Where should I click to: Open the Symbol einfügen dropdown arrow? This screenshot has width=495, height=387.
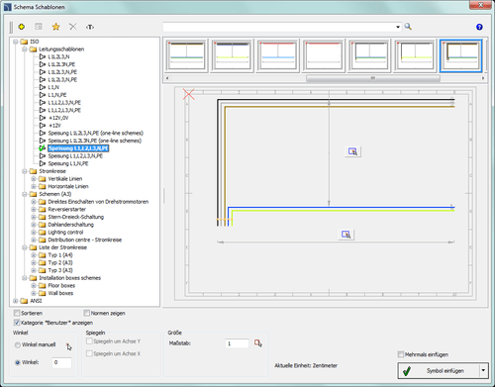point(483,370)
